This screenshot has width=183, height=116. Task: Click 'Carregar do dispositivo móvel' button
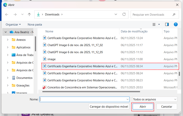[x=109, y=107]
